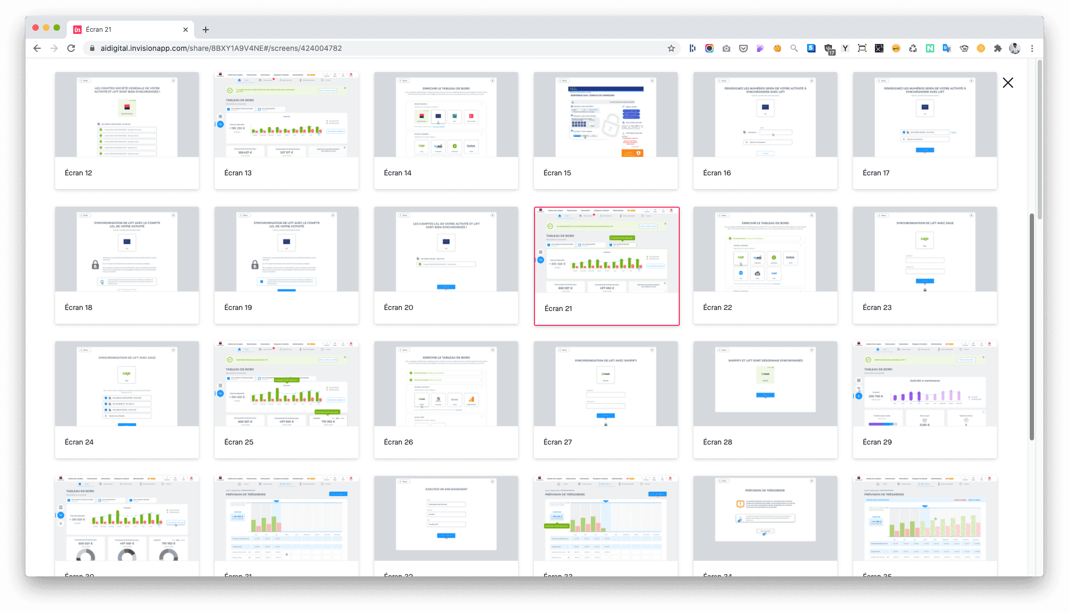Open the recycle arrows extension icon
Image resolution: width=1069 pixels, height=612 pixels.
tap(913, 48)
